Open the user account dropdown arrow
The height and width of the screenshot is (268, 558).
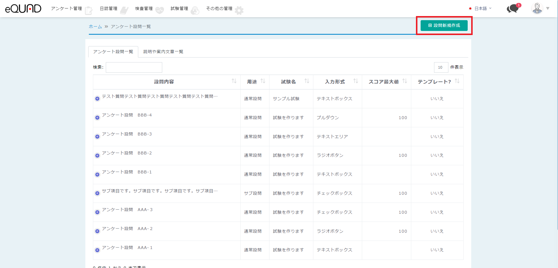tap(548, 8)
